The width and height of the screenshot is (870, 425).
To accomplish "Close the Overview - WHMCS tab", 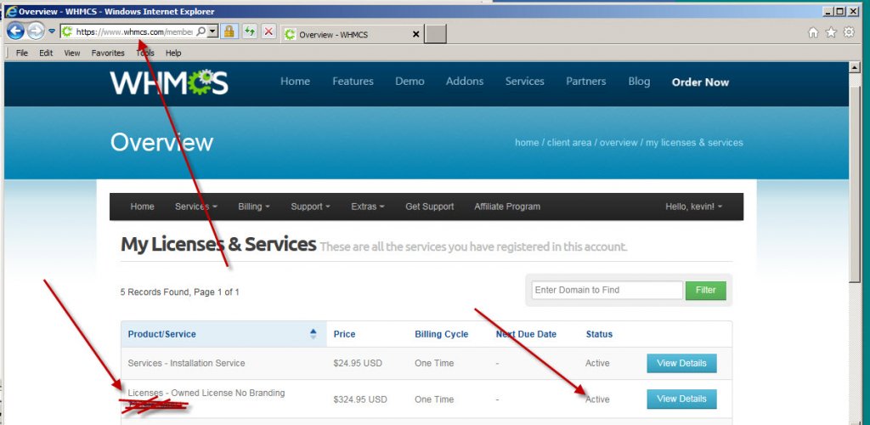I will pyautogui.click(x=416, y=34).
